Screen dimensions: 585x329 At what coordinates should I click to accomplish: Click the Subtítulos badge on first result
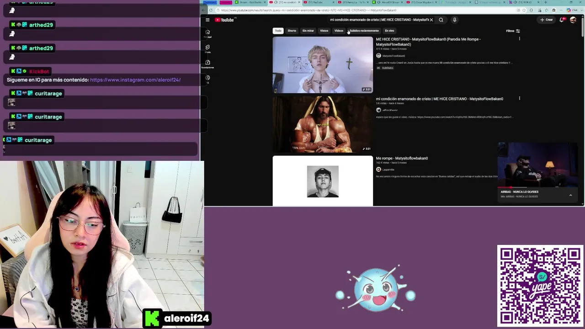click(388, 68)
